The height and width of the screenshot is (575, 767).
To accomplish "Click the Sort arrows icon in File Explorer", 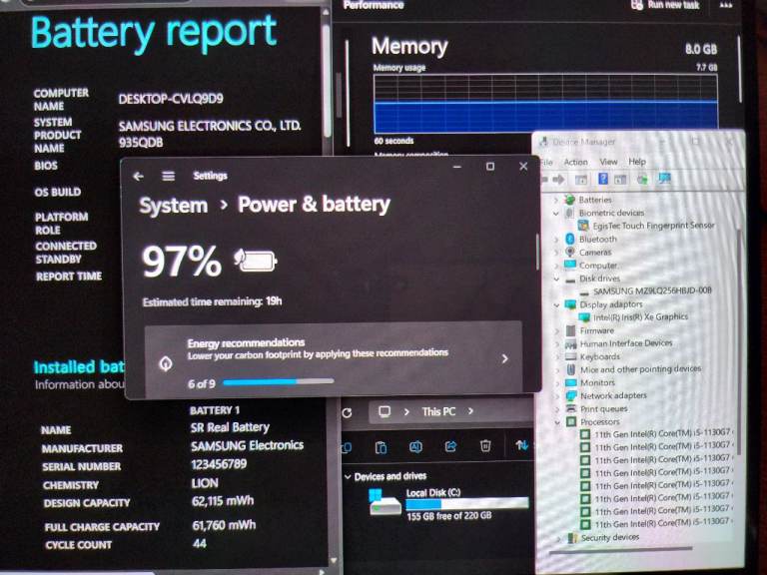I will coord(520,446).
